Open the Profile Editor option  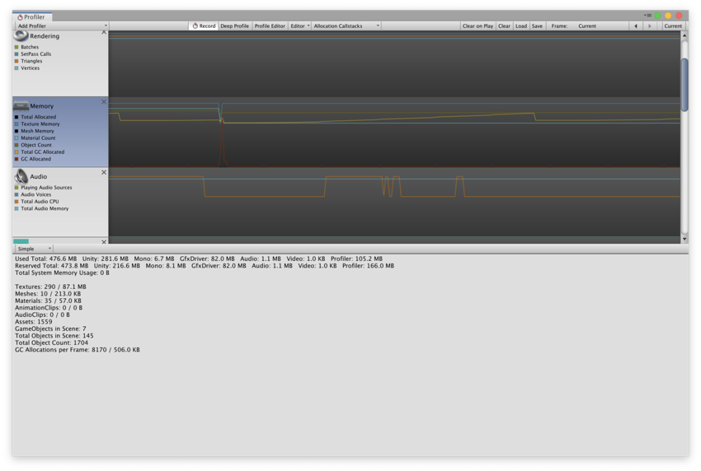click(270, 26)
